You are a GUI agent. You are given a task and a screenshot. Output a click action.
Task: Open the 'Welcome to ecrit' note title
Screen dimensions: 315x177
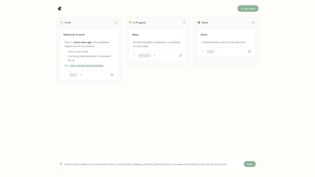point(74,34)
